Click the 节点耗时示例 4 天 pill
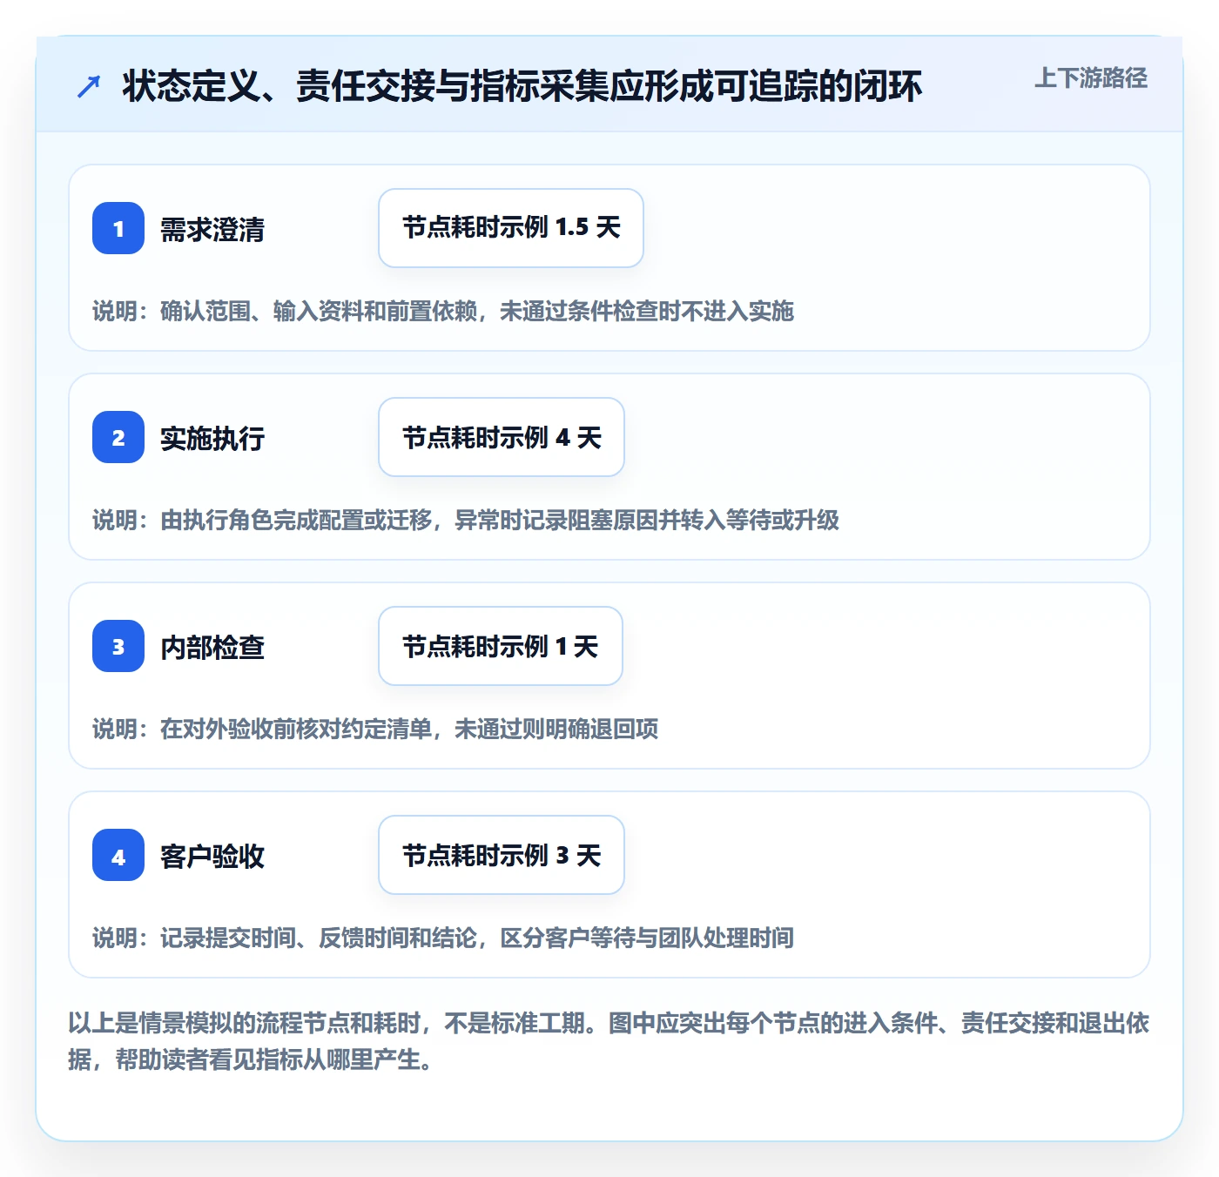Viewport: 1219px width, 1177px height. pos(502,437)
